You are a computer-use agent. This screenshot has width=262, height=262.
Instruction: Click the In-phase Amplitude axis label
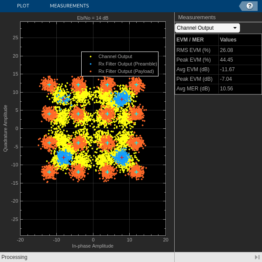93,246
